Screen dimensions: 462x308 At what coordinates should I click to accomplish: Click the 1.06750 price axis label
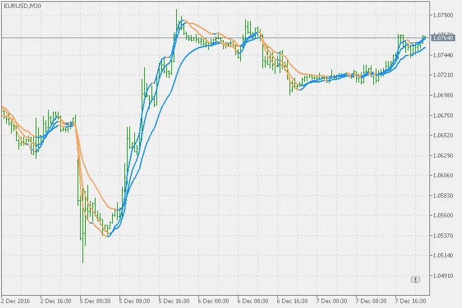444,115
